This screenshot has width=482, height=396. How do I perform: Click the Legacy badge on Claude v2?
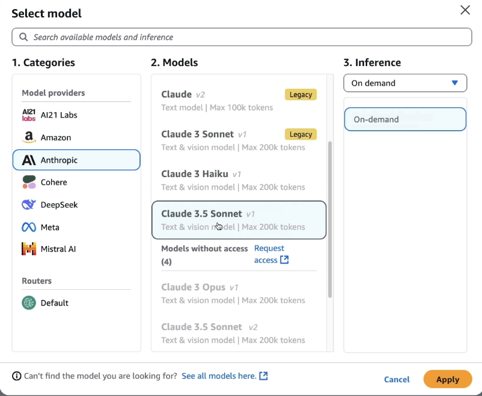(x=300, y=95)
